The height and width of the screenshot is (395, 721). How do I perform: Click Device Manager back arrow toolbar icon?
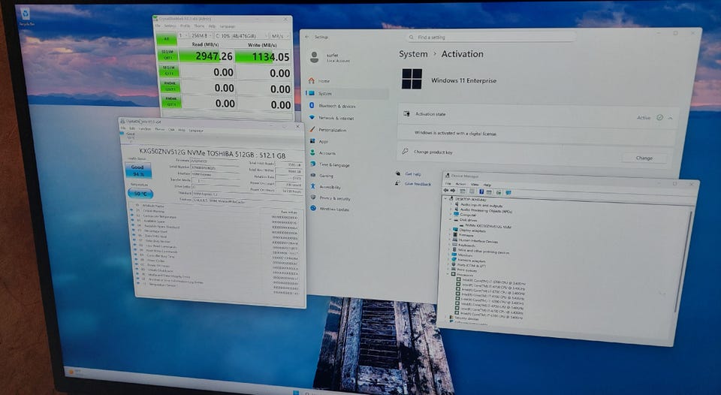[x=446, y=191]
